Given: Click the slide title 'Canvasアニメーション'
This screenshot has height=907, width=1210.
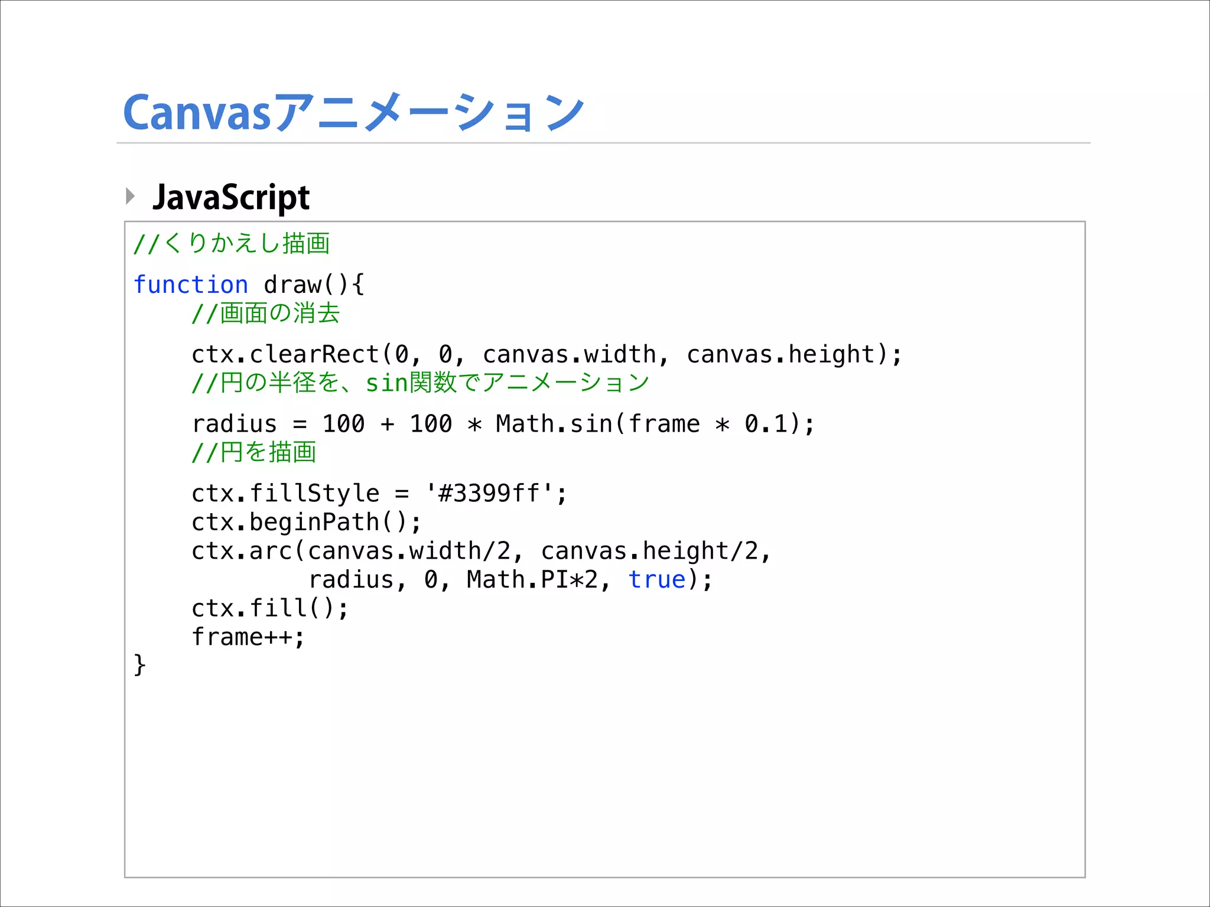Looking at the screenshot, I should pos(353,112).
